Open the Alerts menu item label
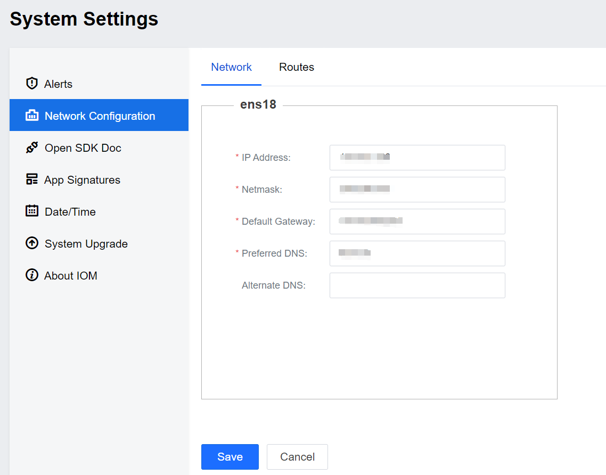The image size is (606, 475). pos(58,84)
